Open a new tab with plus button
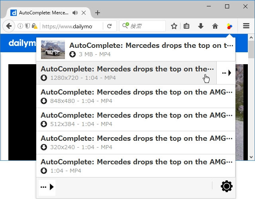The height and width of the screenshot is (199, 255). click(x=98, y=13)
